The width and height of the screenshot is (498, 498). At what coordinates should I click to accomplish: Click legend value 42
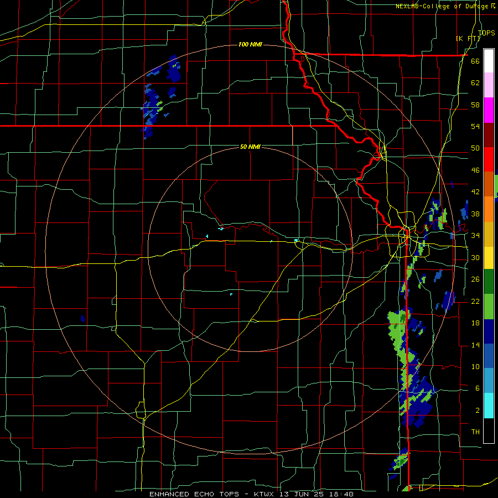475,192
